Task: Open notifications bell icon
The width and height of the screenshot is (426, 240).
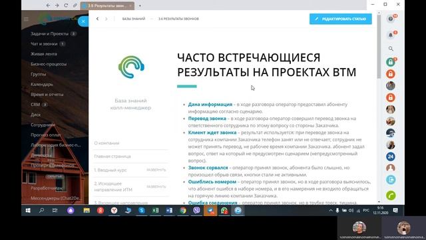Action: (391, 35)
